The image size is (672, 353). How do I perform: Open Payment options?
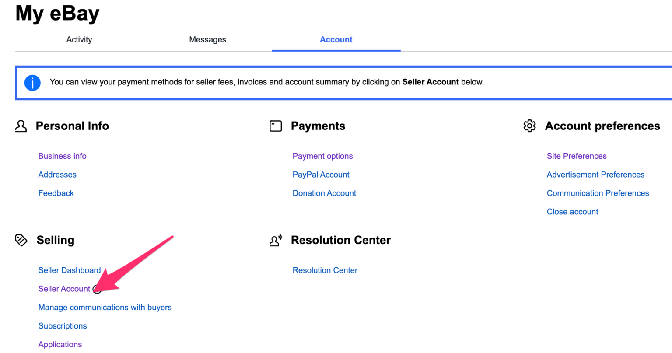click(322, 156)
